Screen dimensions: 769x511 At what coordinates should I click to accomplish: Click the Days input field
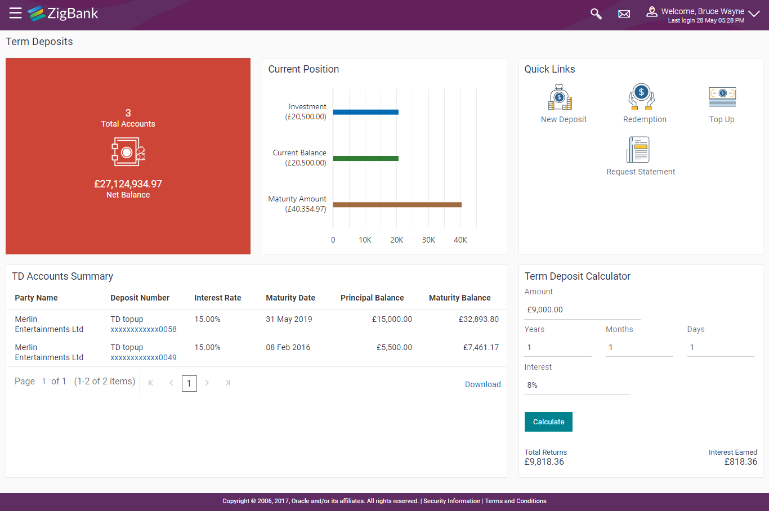(x=721, y=347)
